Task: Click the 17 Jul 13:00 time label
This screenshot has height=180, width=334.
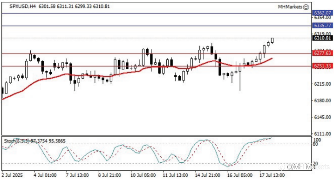Action: (272, 175)
